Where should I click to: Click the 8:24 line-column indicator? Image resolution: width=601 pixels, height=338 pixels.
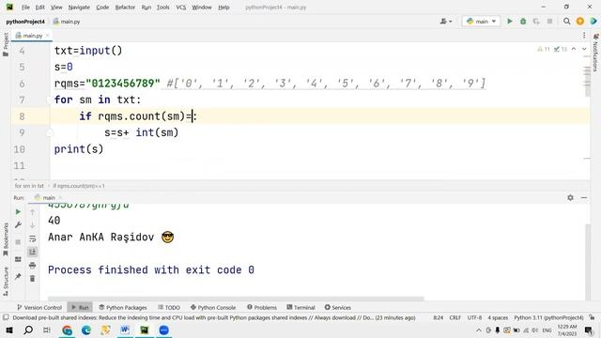coord(439,317)
